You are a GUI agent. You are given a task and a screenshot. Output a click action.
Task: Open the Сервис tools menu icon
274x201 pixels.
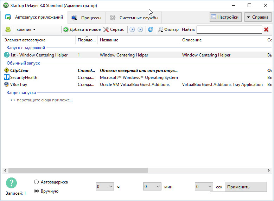(106, 29)
